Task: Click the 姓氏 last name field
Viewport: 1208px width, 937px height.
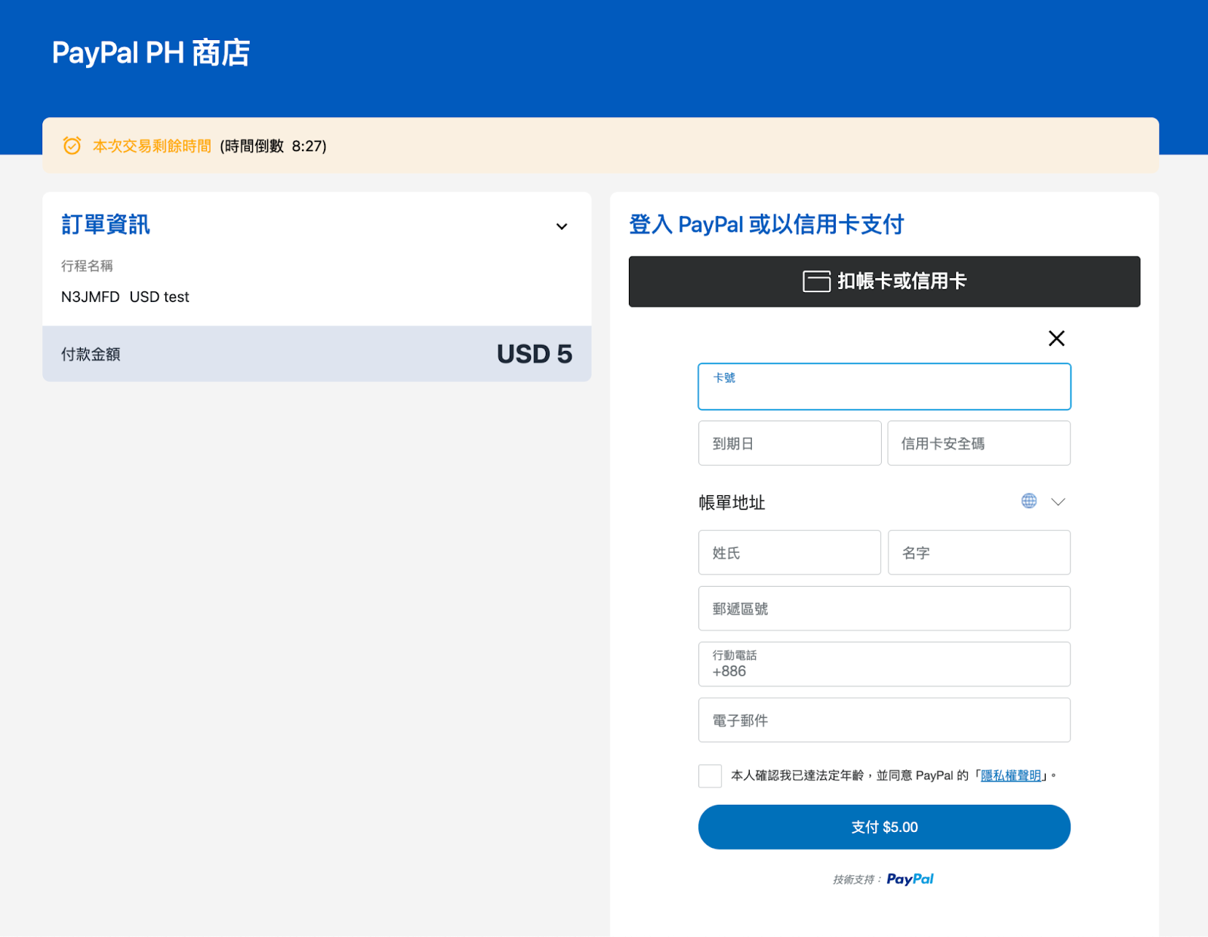Action: 790,553
